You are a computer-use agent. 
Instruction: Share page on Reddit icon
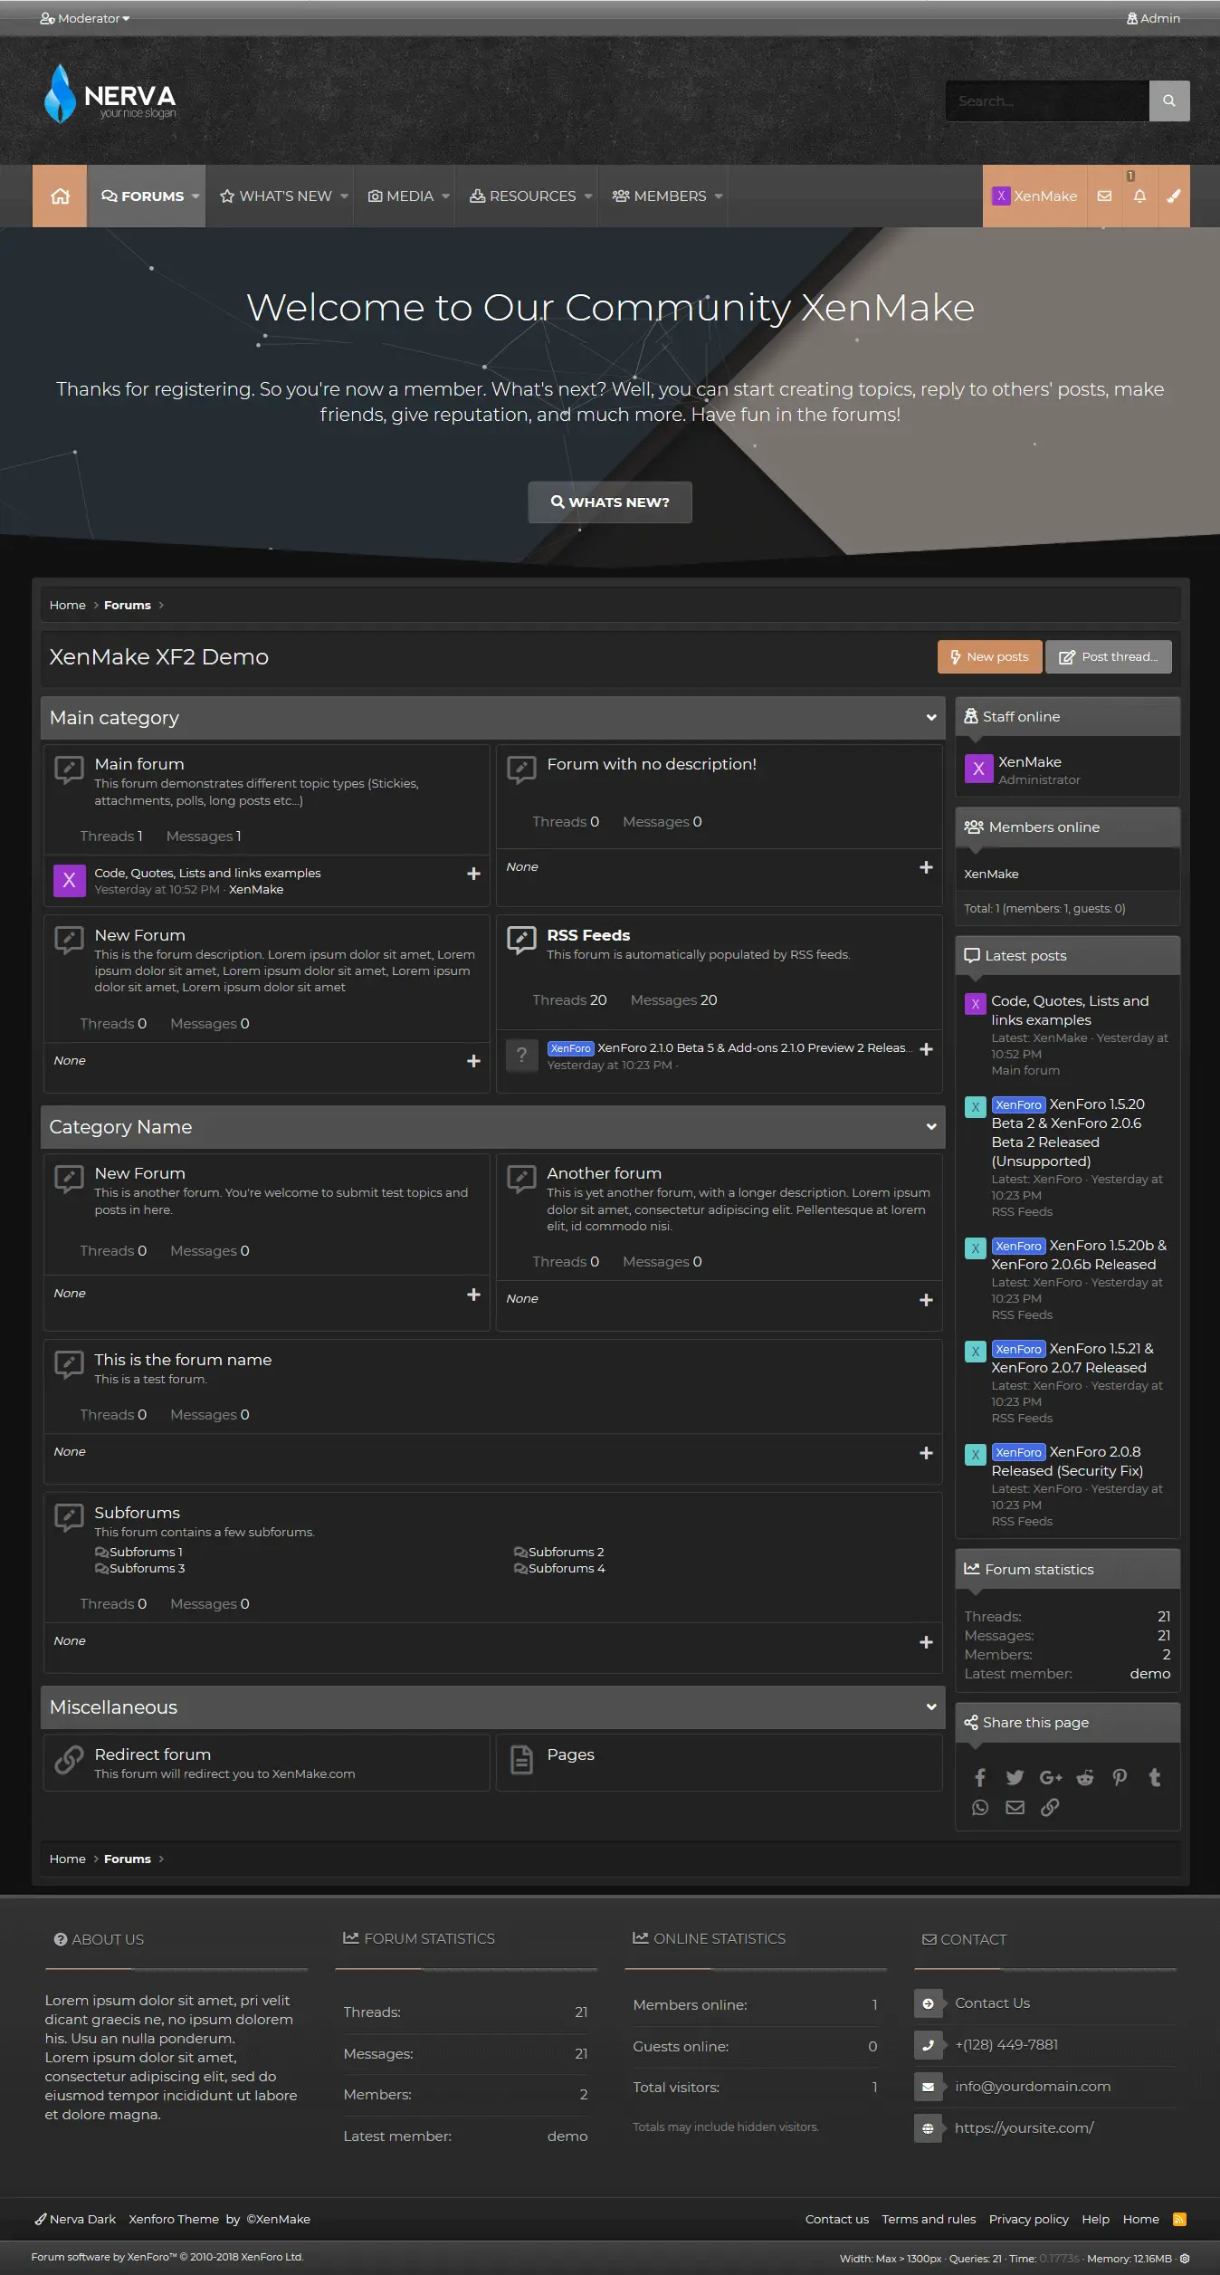[x=1084, y=1777]
